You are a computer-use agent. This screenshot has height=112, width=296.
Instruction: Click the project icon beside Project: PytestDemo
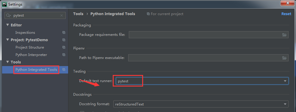64,40
